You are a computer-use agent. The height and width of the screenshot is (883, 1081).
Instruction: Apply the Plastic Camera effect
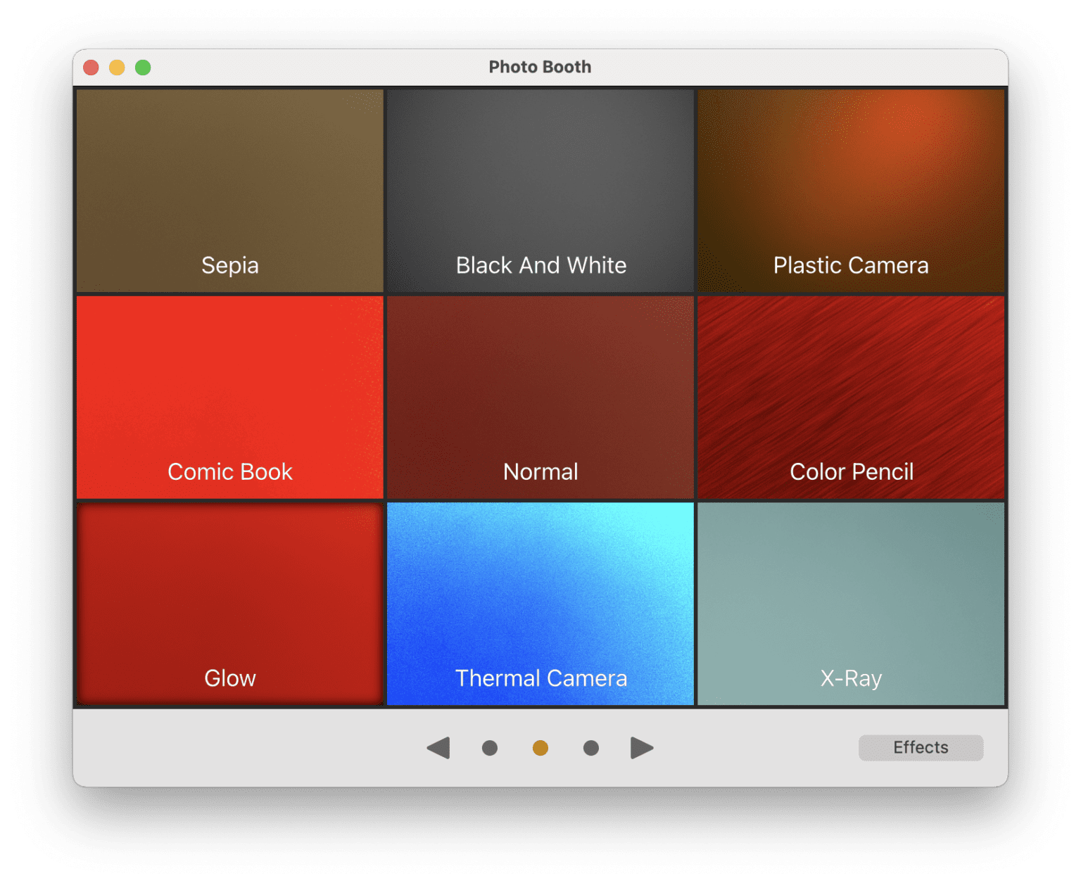click(x=851, y=190)
